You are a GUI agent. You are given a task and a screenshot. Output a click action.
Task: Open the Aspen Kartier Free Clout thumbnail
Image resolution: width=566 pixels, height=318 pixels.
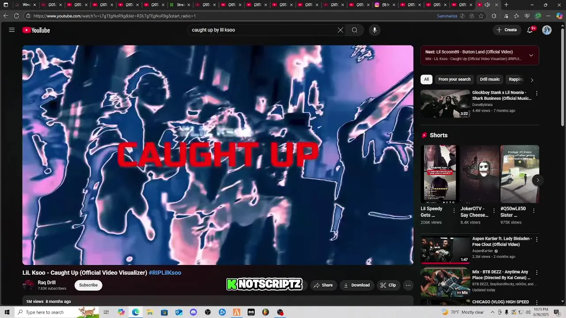[x=445, y=250]
